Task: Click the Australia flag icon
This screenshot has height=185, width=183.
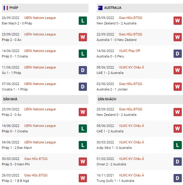Action: [x=100, y=8]
